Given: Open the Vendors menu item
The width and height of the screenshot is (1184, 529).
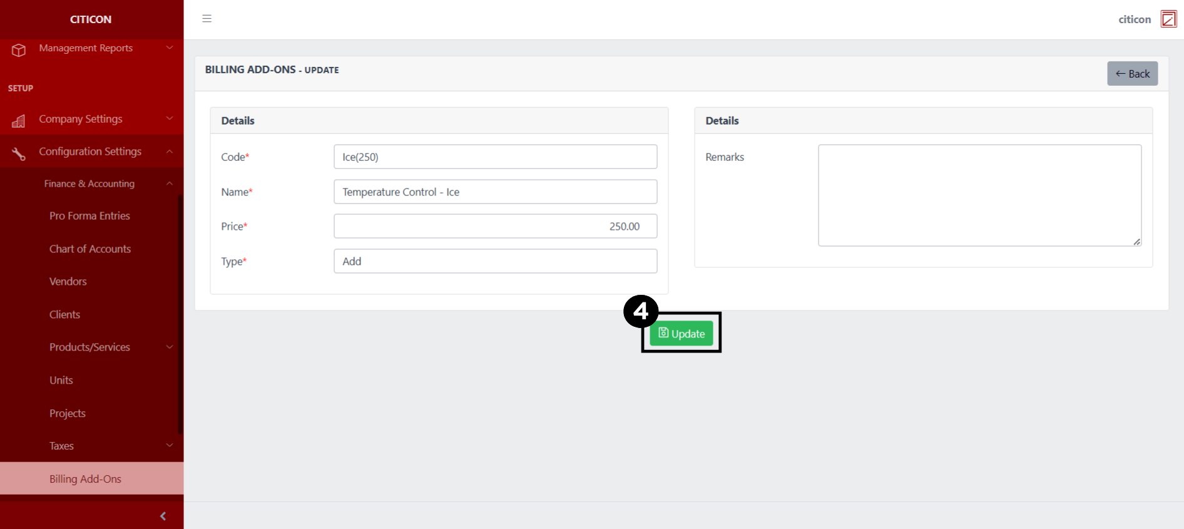Looking at the screenshot, I should pyautogui.click(x=68, y=282).
